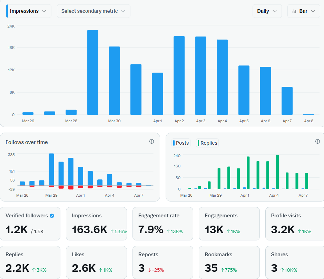Click the 24K axis label
This screenshot has width=324, height=279.
click(x=11, y=26)
